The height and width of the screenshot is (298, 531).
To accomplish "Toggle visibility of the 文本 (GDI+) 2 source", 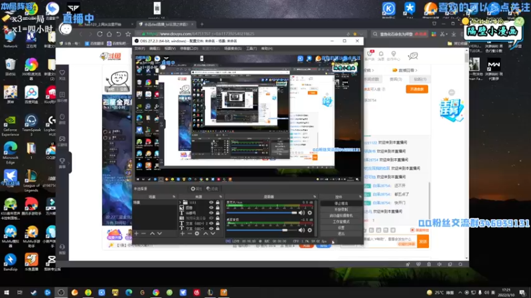I will click(211, 223).
